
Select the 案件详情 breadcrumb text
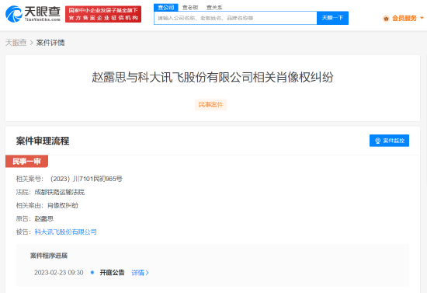coord(50,43)
